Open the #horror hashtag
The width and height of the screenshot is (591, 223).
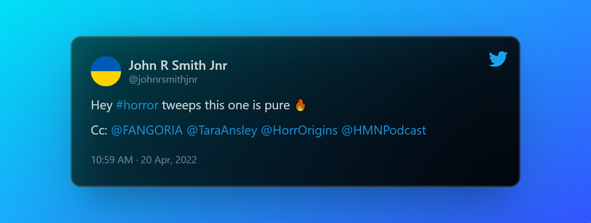click(137, 105)
